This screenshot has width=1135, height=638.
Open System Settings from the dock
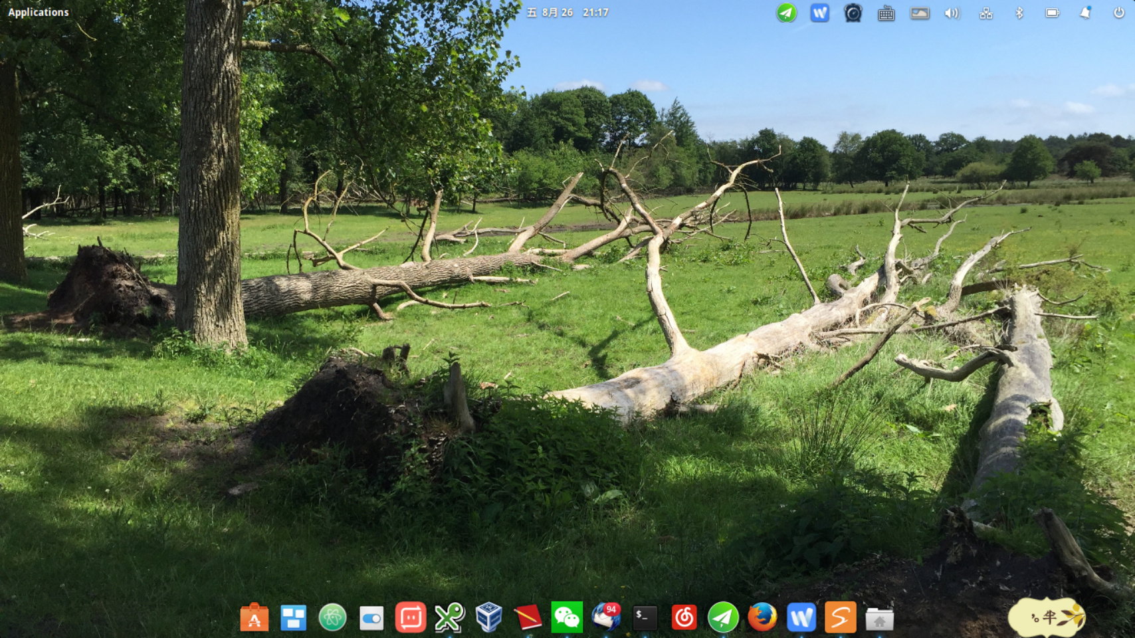tap(372, 618)
